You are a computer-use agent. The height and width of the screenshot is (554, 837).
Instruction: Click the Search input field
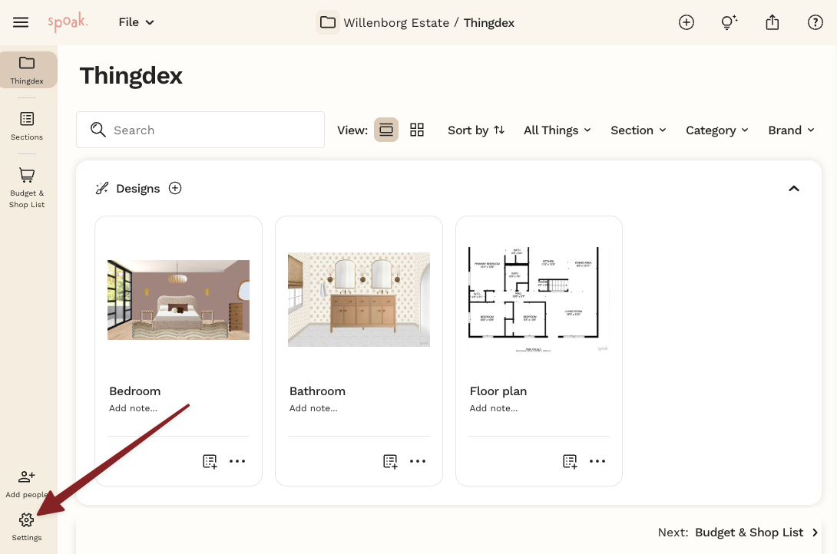click(x=200, y=130)
